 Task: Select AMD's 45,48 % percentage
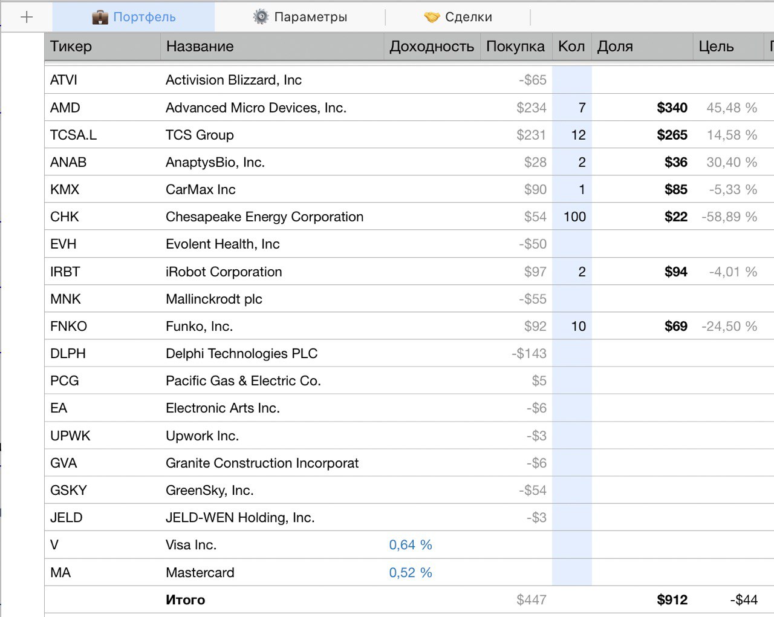(x=732, y=108)
